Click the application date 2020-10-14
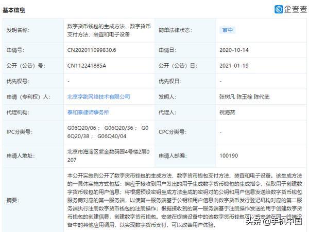The height and width of the screenshot is (232, 309). 234,50
